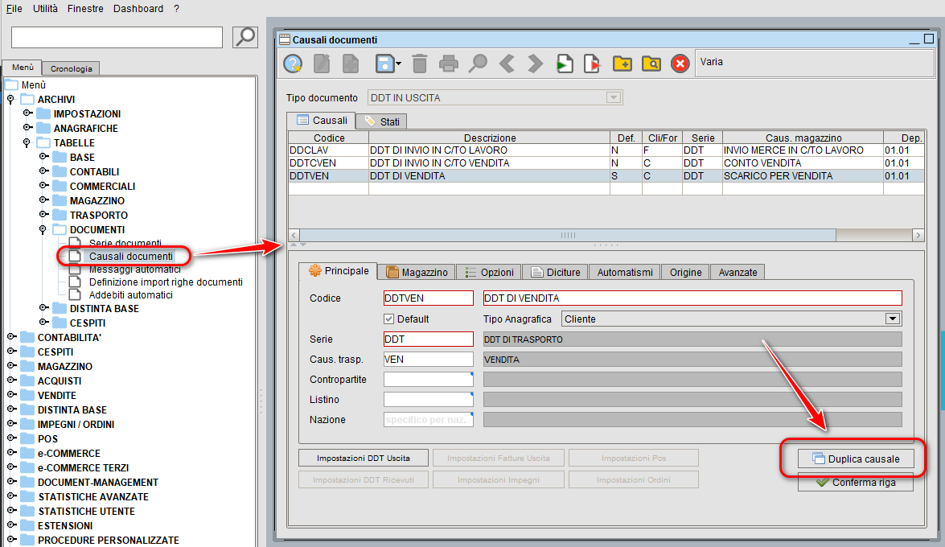Screen dimensions: 945x547
Task: Print the causali documenti list
Action: [448, 64]
